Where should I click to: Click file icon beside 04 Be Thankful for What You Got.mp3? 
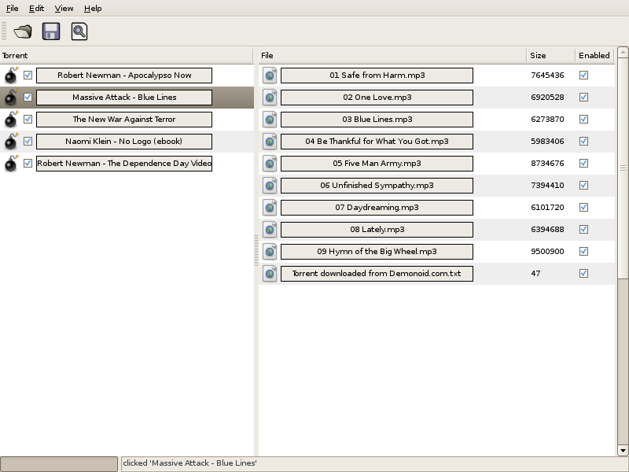click(270, 142)
